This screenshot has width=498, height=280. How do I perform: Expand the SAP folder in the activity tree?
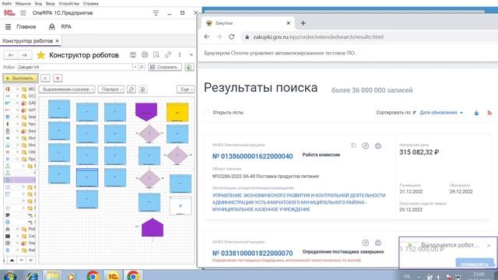[18, 103]
